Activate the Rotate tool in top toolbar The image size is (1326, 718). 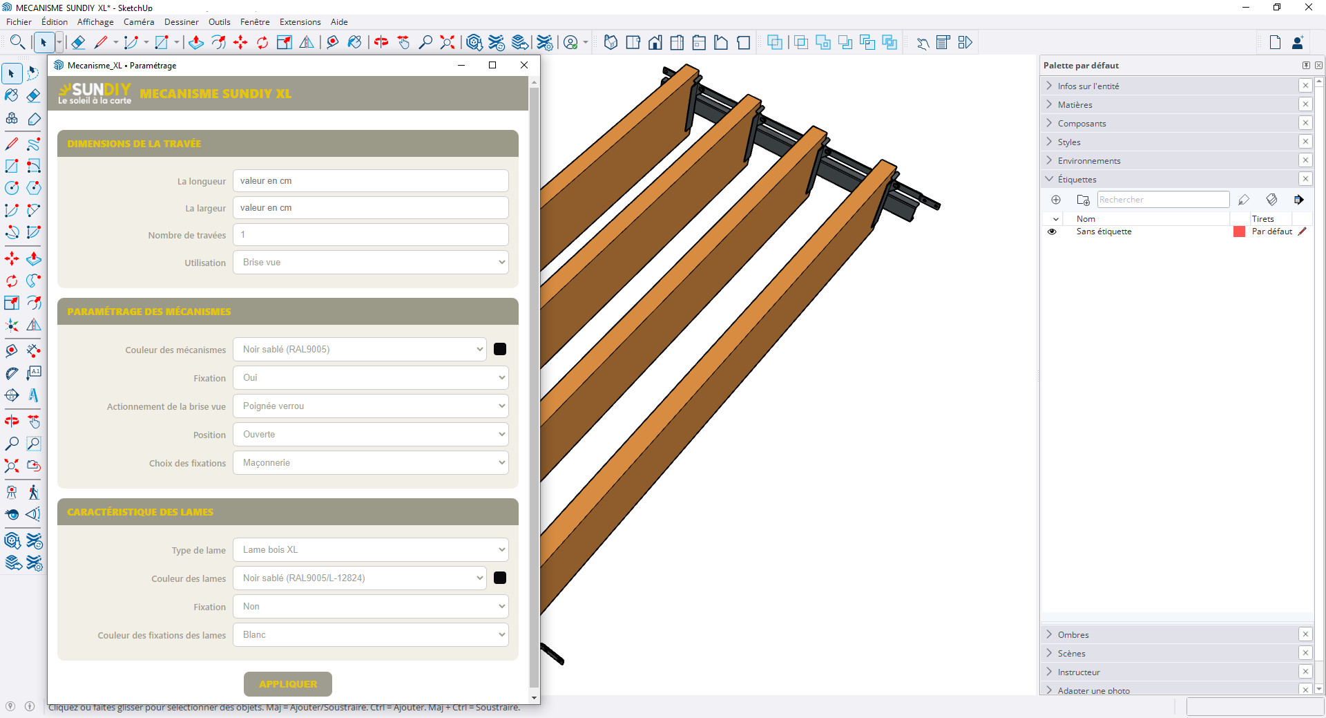pyautogui.click(x=262, y=43)
